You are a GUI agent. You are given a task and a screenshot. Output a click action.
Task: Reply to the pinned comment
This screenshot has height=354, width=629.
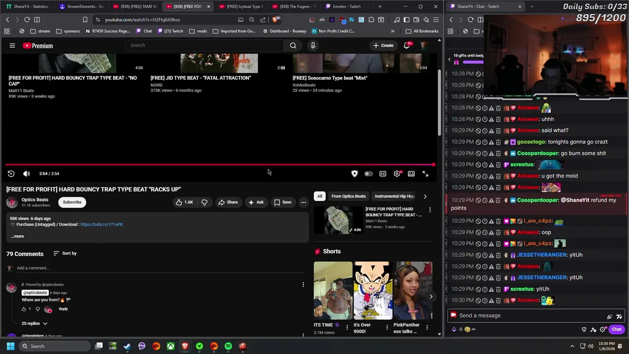[63, 309]
